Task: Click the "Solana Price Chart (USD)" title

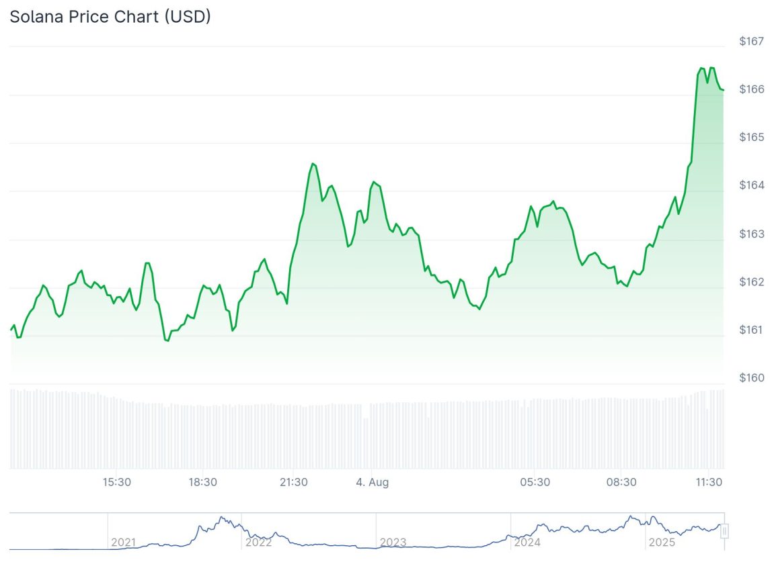Action: (x=110, y=16)
